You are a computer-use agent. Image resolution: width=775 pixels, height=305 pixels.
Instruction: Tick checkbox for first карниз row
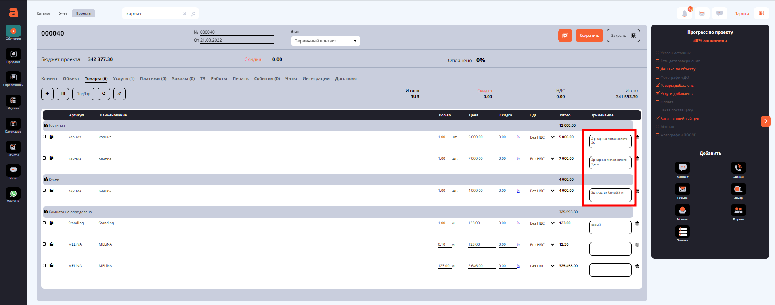44,137
